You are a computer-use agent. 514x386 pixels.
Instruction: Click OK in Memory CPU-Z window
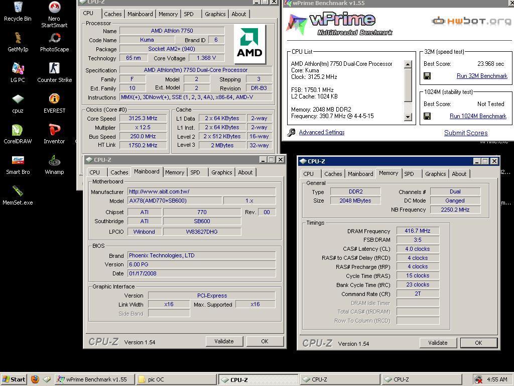[478, 343]
